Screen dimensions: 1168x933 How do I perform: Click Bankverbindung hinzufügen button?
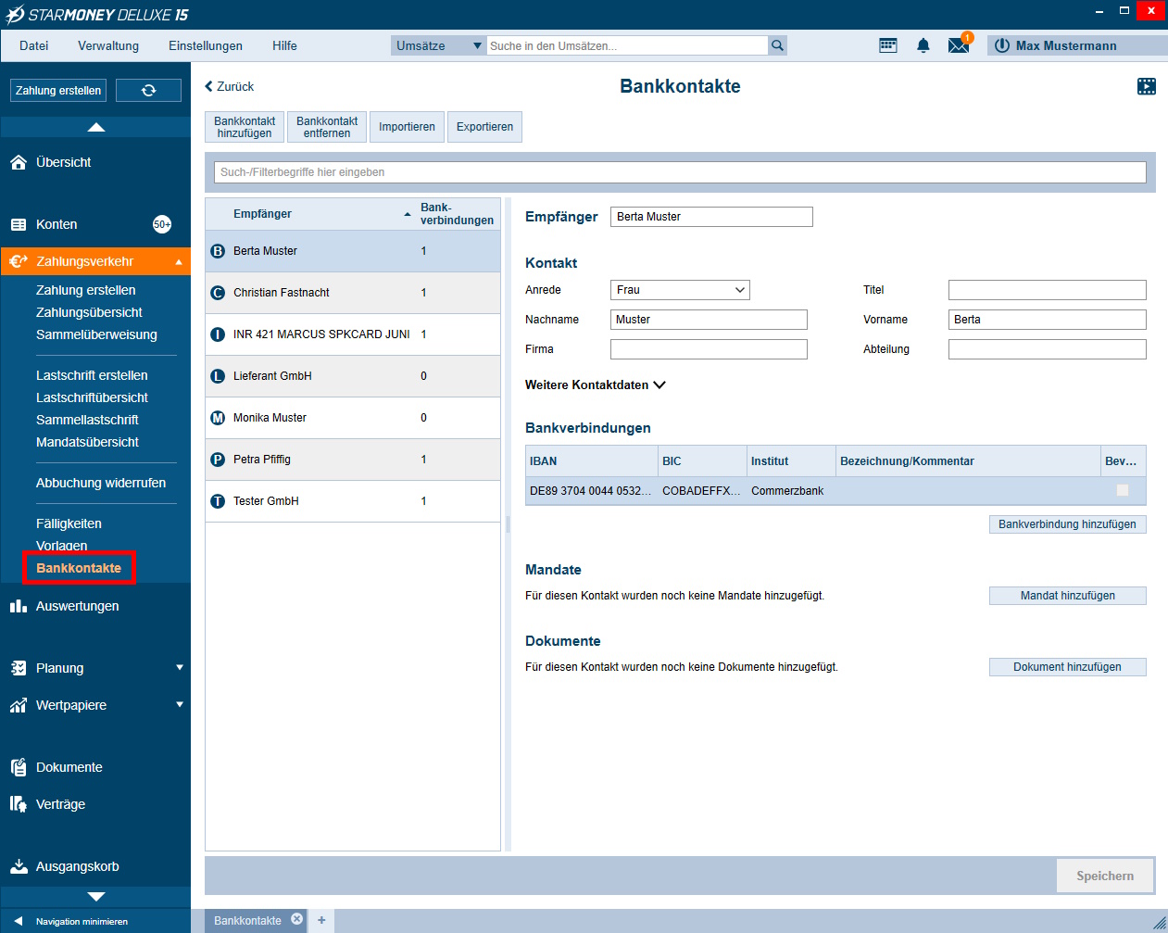[x=1067, y=524]
